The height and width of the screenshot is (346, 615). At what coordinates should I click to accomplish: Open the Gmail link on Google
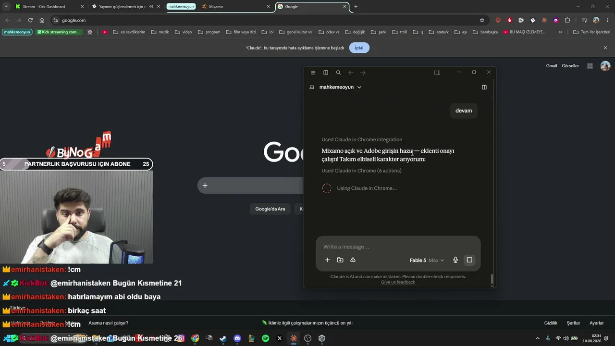(552, 66)
